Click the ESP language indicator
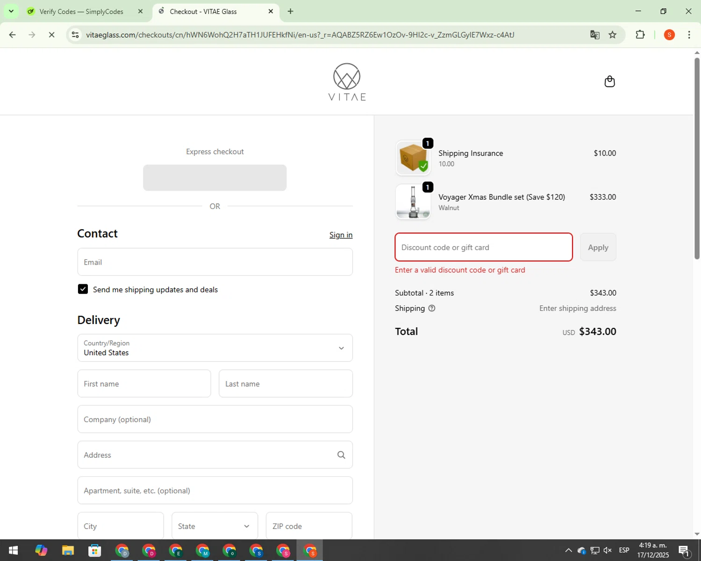 click(624, 550)
